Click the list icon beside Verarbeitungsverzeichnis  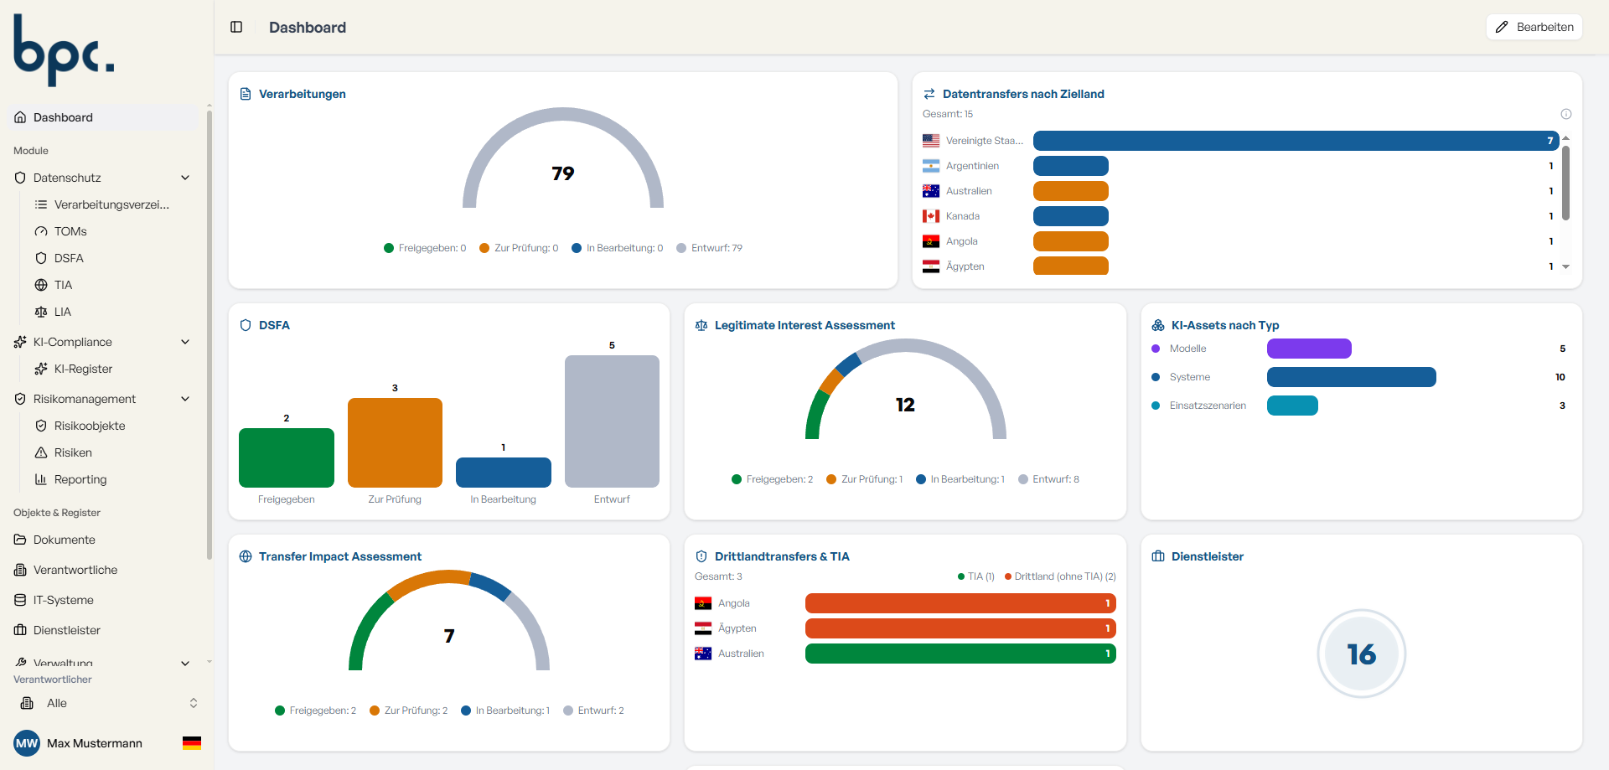coord(41,204)
